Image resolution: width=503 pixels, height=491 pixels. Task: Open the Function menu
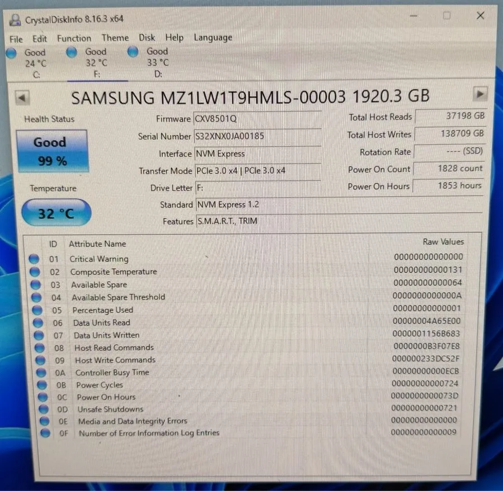[74, 39]
